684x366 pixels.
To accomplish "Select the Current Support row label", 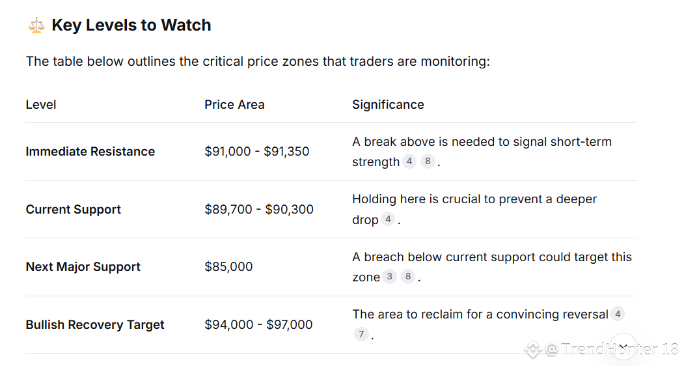I will point(74,210).
